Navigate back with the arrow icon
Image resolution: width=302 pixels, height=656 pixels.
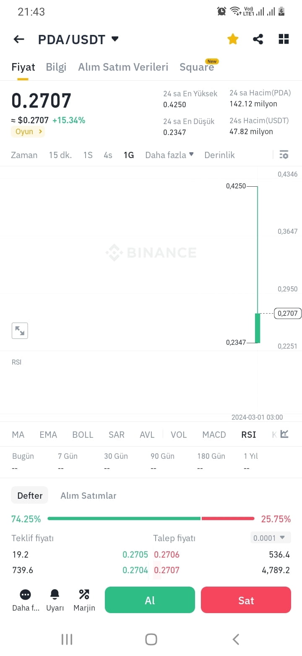pyautogui.click(x=18, y=39)
